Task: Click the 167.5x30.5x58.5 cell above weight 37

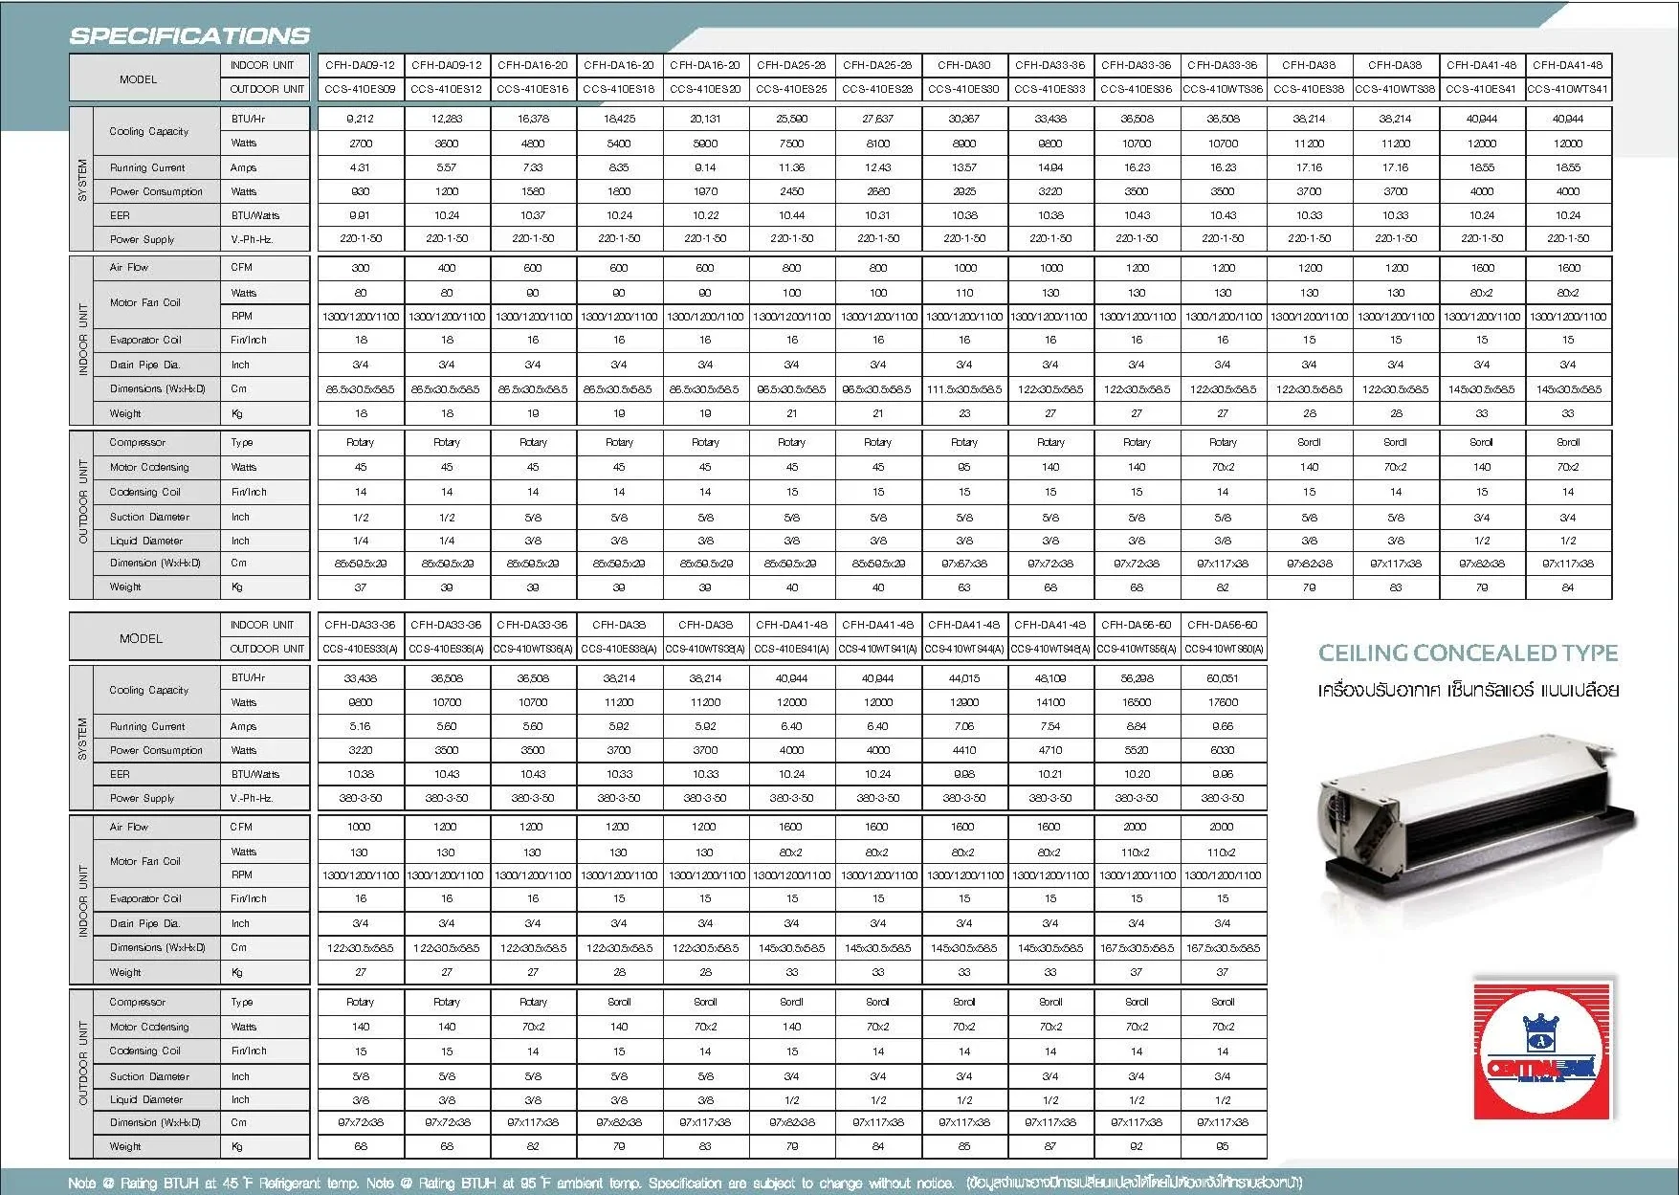Action: [x=1137, y=948]
